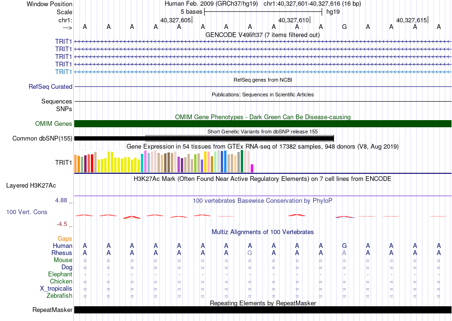The height and width of the screenshot is (321, 452).
Task: Open the OMIM Genes track label
Action: click(54, 123)
